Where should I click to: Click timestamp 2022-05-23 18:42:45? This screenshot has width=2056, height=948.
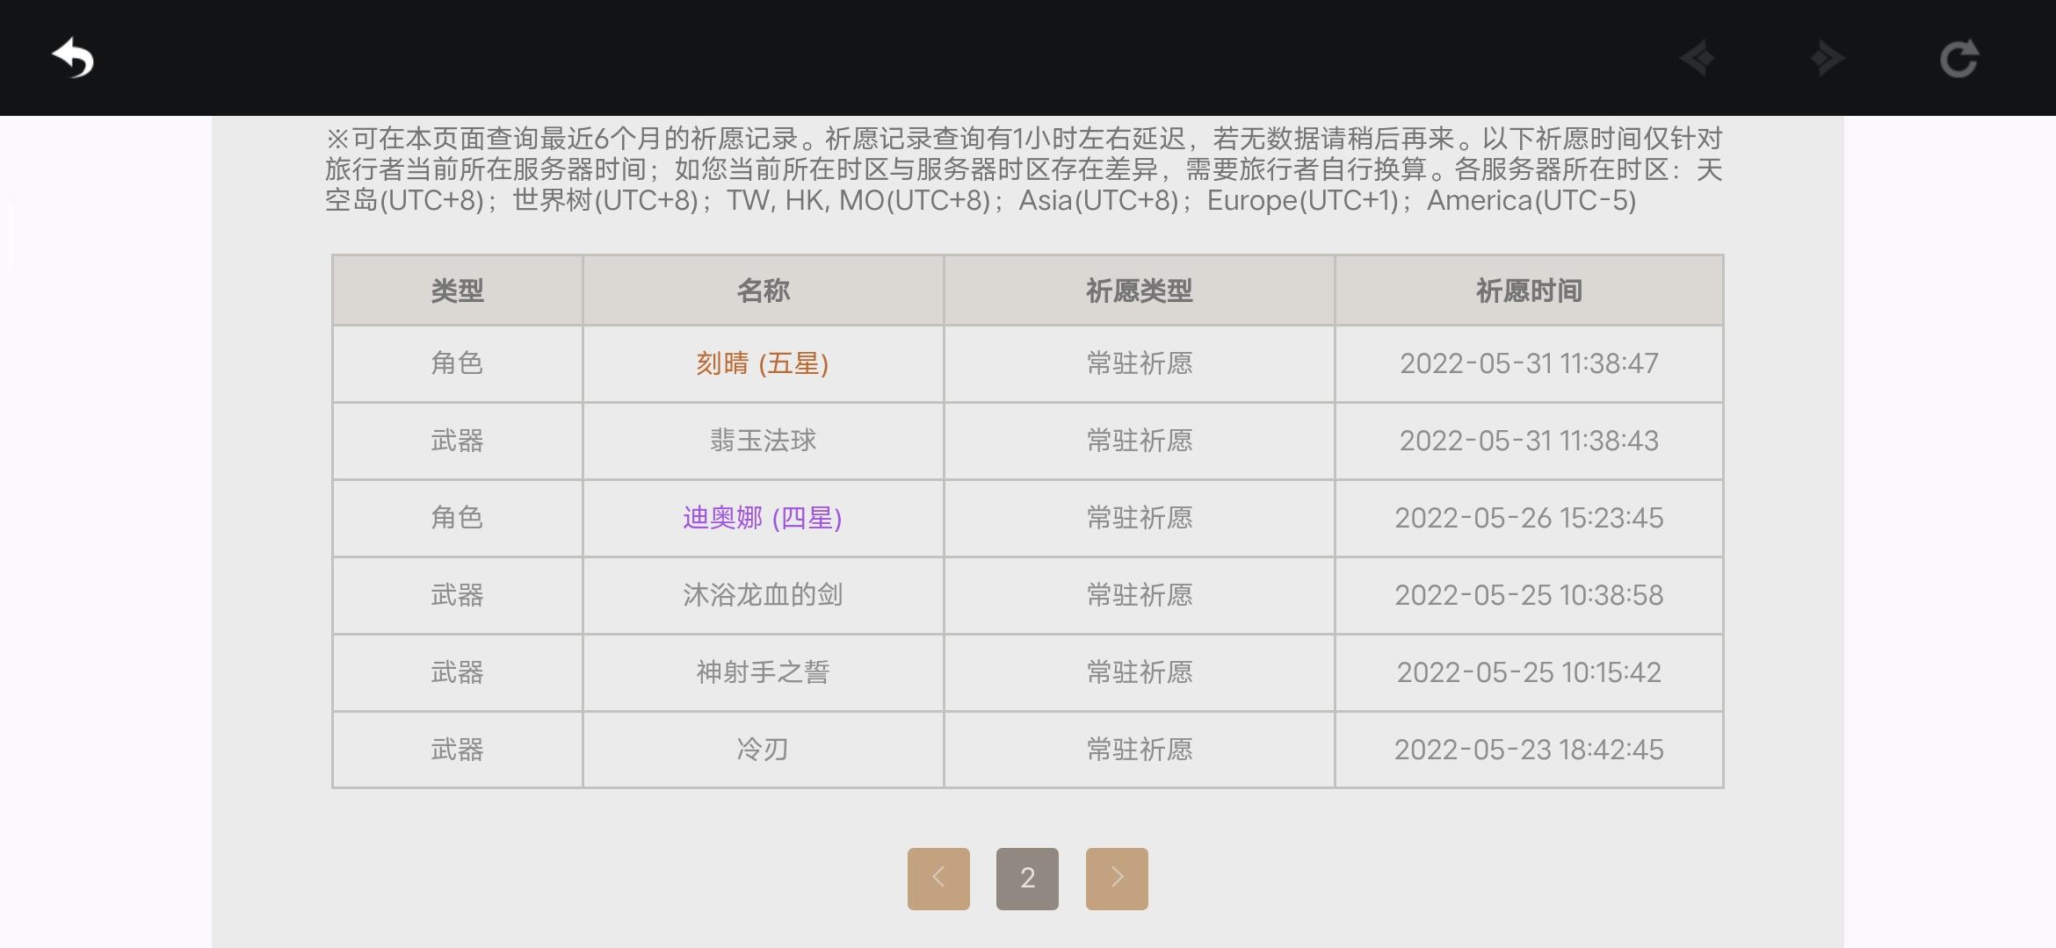1529,750
